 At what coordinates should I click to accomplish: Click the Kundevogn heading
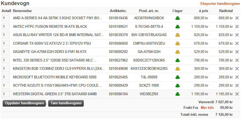click(x=15, y=3)
